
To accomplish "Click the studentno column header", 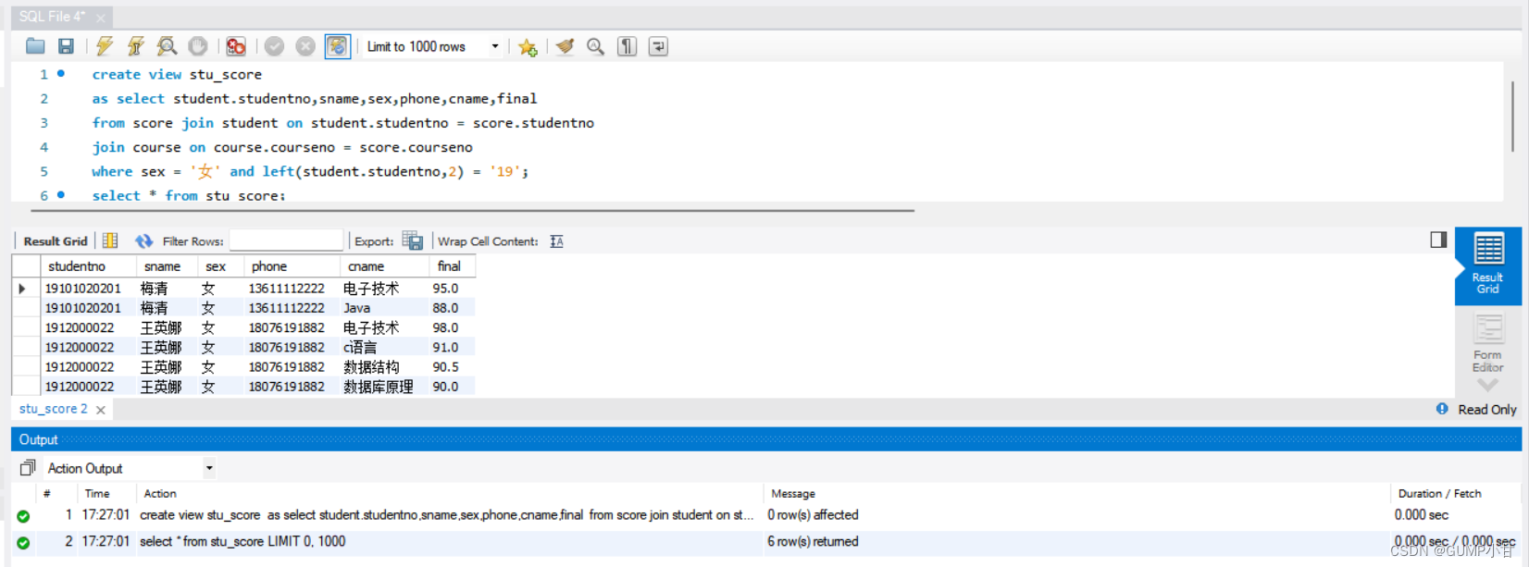I will coord(89,266).
